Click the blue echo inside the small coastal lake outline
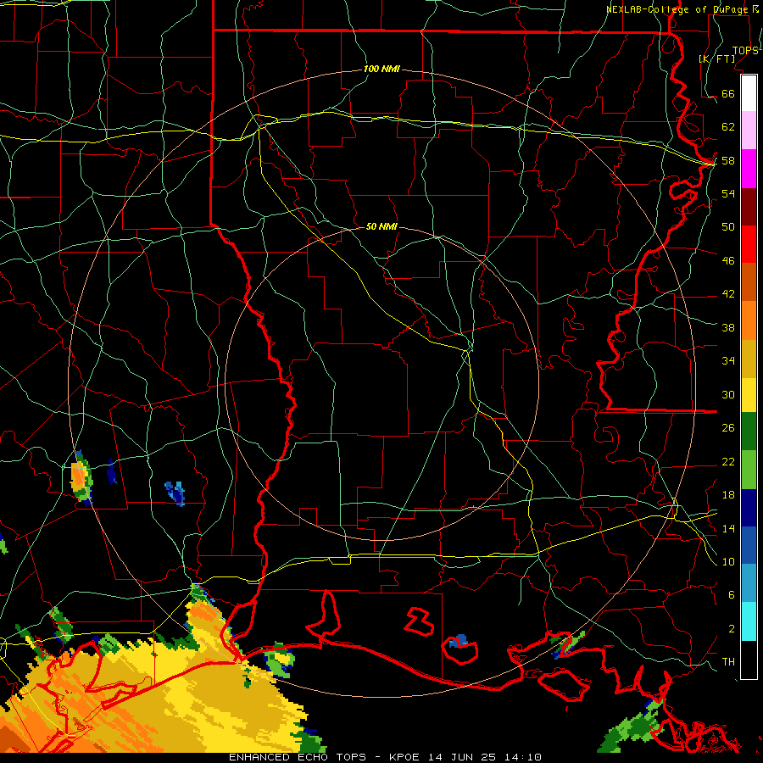Image resolution: width=763 pixels, height=763 pixels. tap(458, 641)
